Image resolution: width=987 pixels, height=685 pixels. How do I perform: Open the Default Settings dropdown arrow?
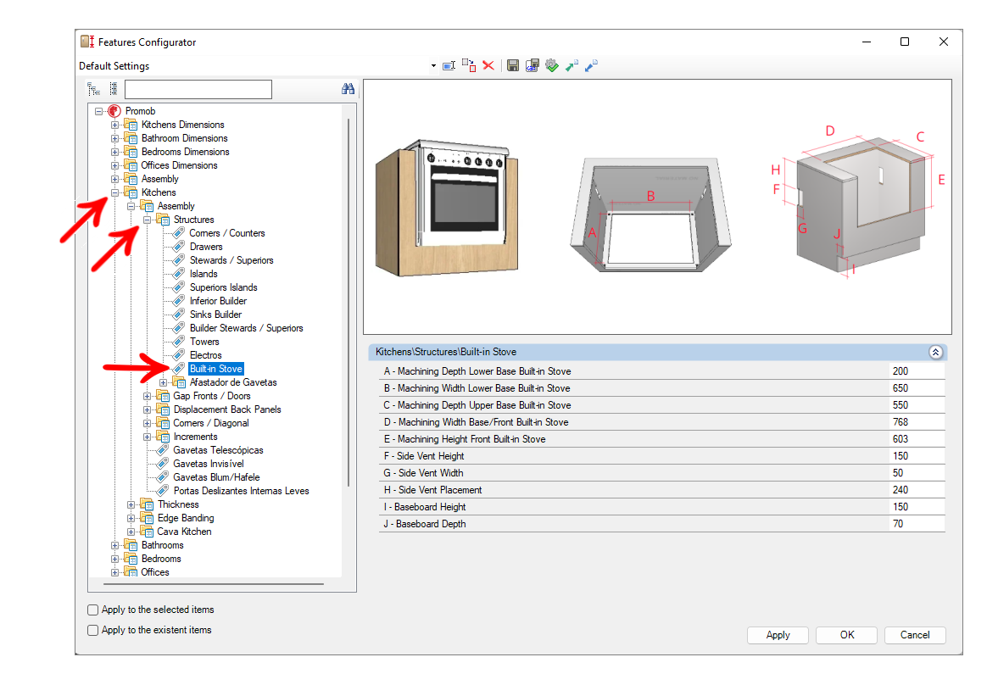[433, 66]
